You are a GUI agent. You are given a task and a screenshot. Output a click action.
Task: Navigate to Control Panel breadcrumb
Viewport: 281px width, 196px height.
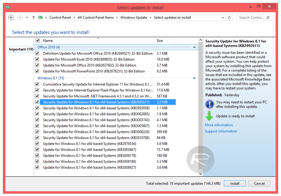pyautogui.click(x=60, y=17)
